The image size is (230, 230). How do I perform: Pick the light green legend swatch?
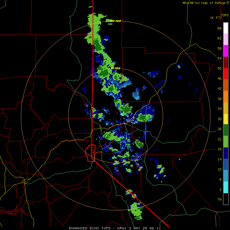point(226,142)
